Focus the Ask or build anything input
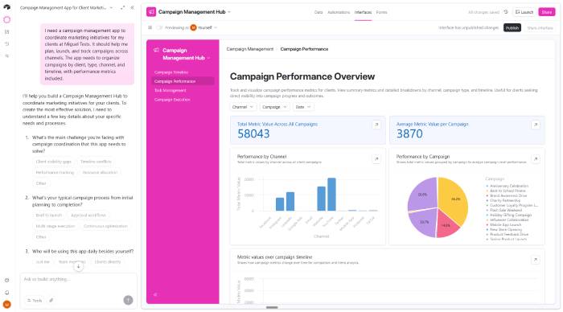This screenshot has height=312, width=563. pos(78,279)
